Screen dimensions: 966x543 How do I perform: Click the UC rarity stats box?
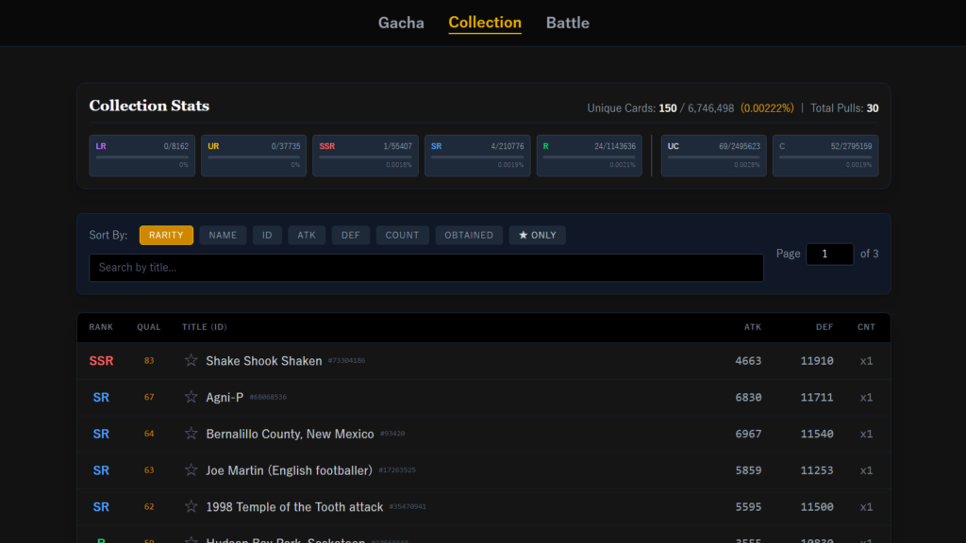pyautogui.click(x=713, y=156)
